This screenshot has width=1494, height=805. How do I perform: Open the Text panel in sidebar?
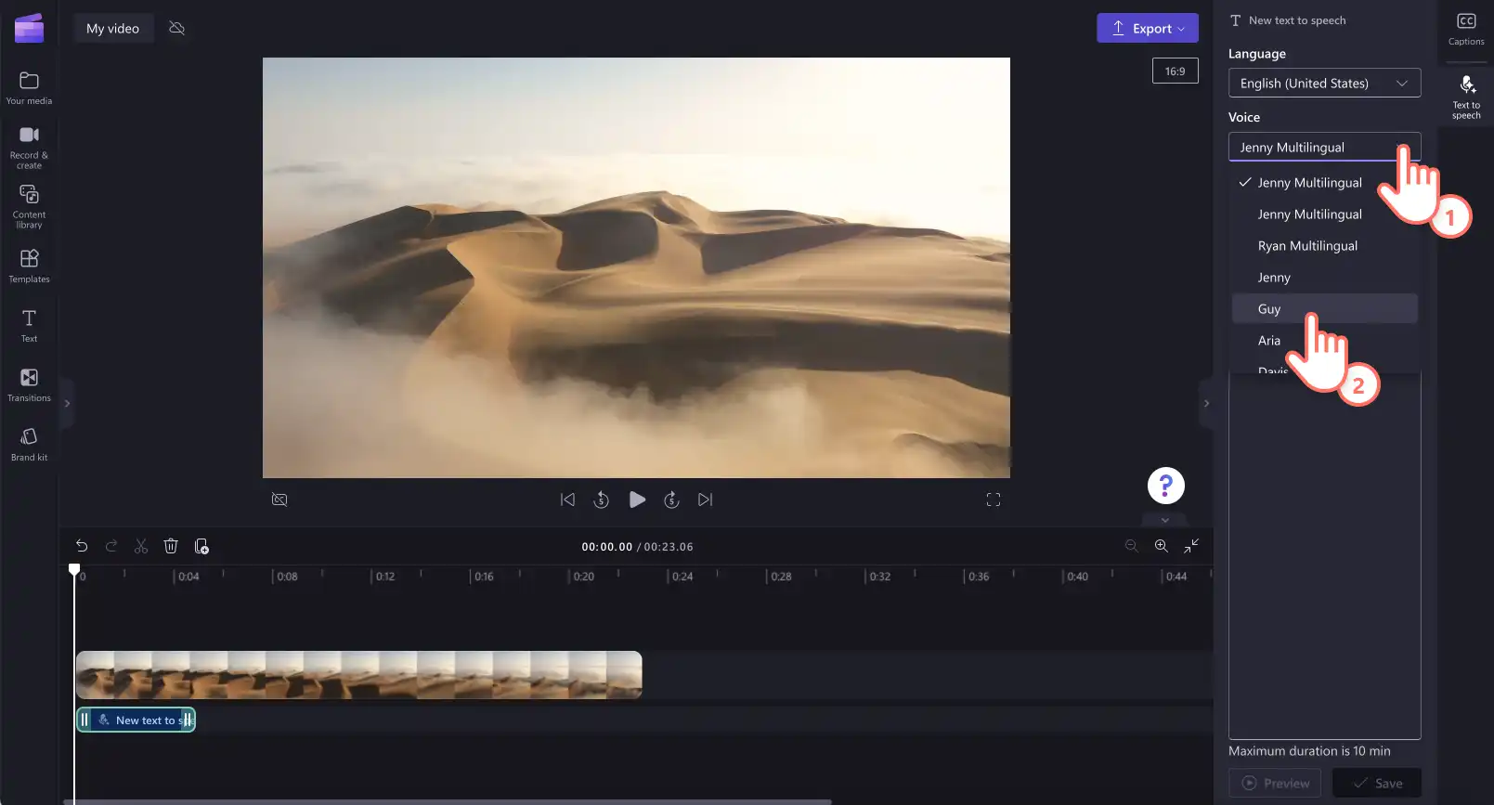pyautogui.click(x=29, y=325)
